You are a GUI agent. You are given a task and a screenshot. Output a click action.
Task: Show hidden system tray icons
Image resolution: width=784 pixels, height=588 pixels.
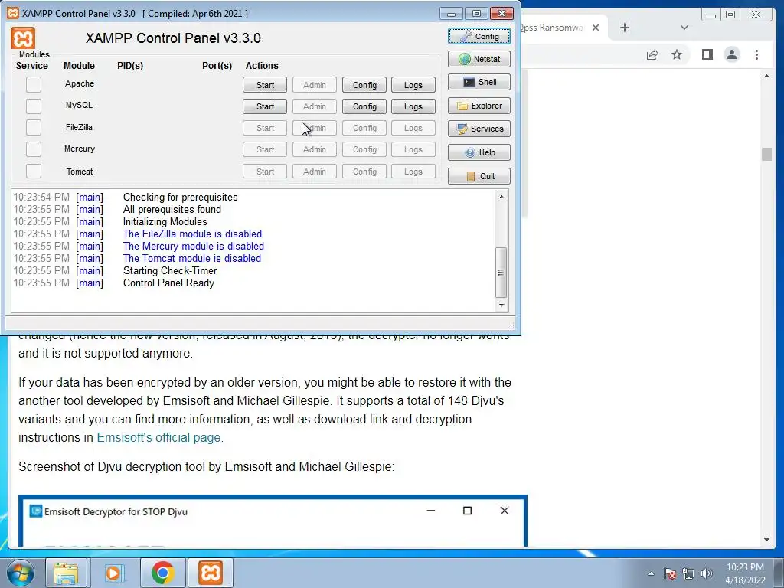(651, 573)
